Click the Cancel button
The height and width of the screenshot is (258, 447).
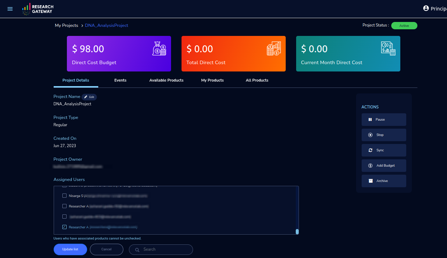click(x=107, y=249)
